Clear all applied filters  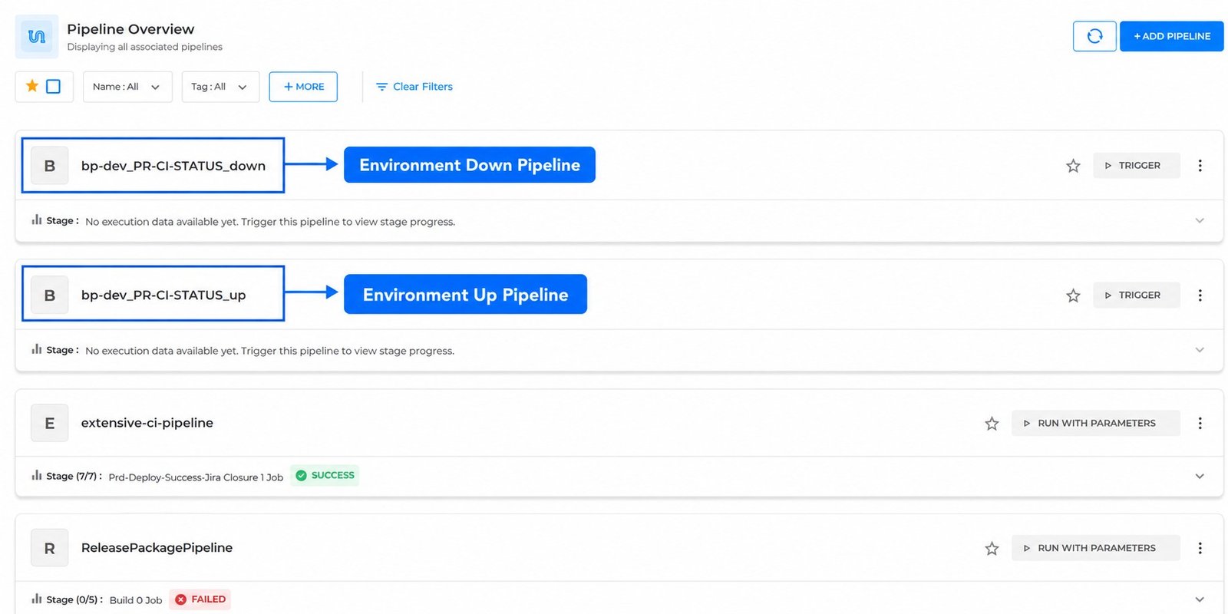point(414,87)
